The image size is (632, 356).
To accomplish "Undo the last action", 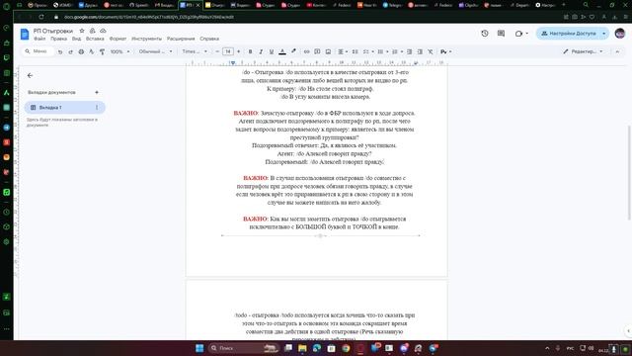I will coord(60,51).
